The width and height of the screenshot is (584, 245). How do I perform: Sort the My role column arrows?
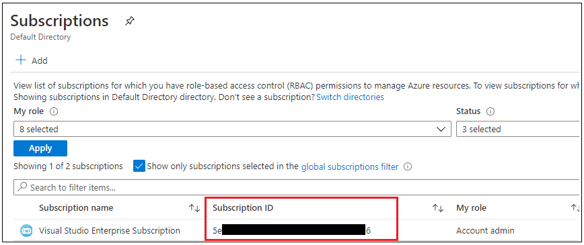(x=576, y=208)
